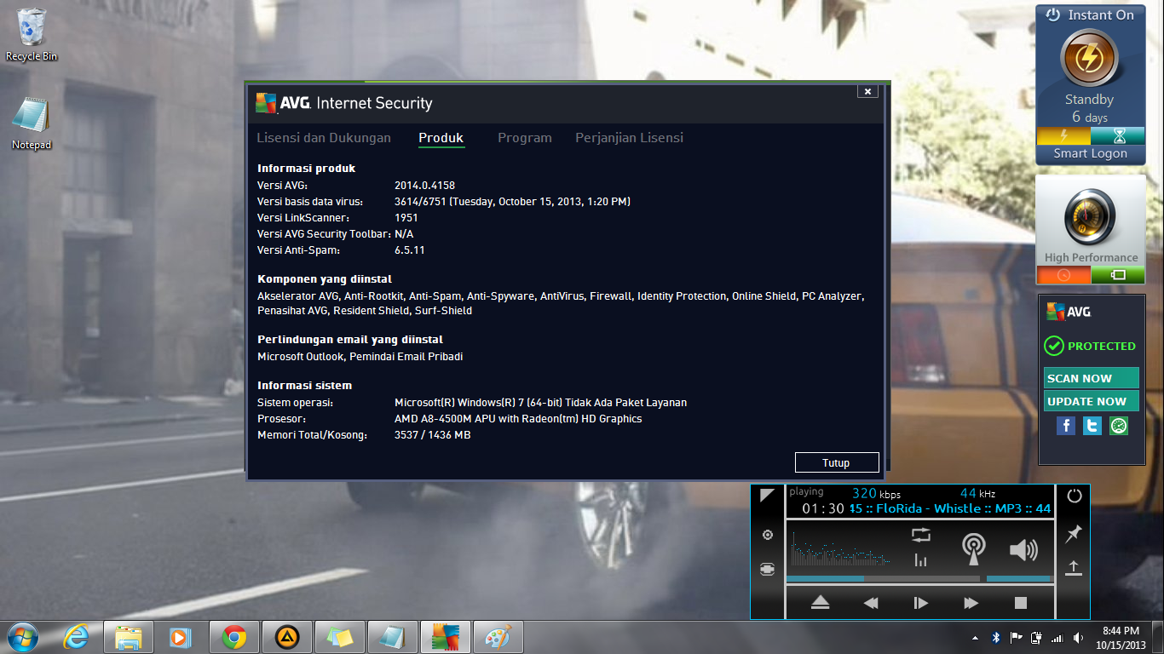Viewport: 1164px width, 654px height.
Task: Open the Perjanjian Lisensi tab
Action: (629, 138)
